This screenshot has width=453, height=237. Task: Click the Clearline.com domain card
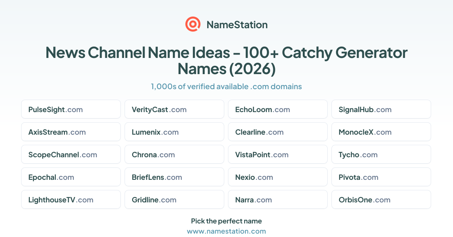[x=278, y=132]
